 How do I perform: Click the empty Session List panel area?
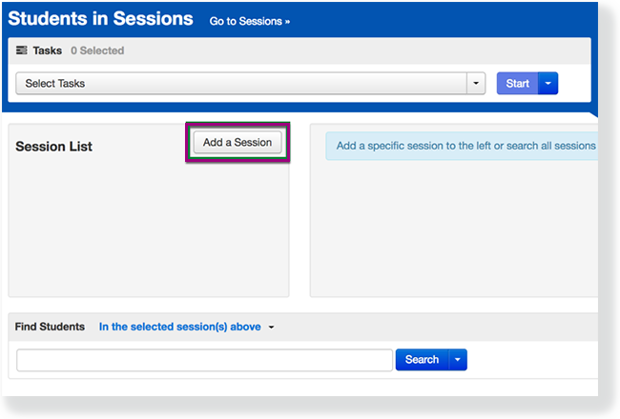pyautogui.click(x=148, y=229)
